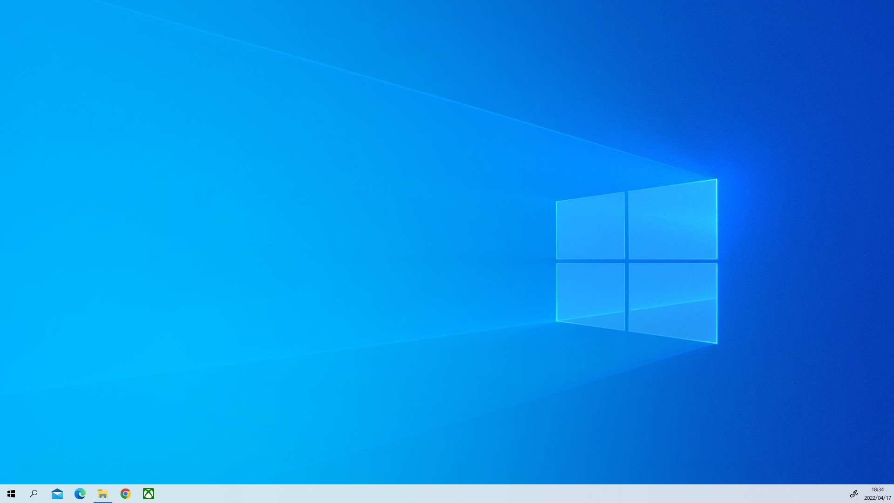Open File Explorer from taskbar
The height and width of the screenshot is (503, 894).
pyautogui.click(x=103, y=494)
